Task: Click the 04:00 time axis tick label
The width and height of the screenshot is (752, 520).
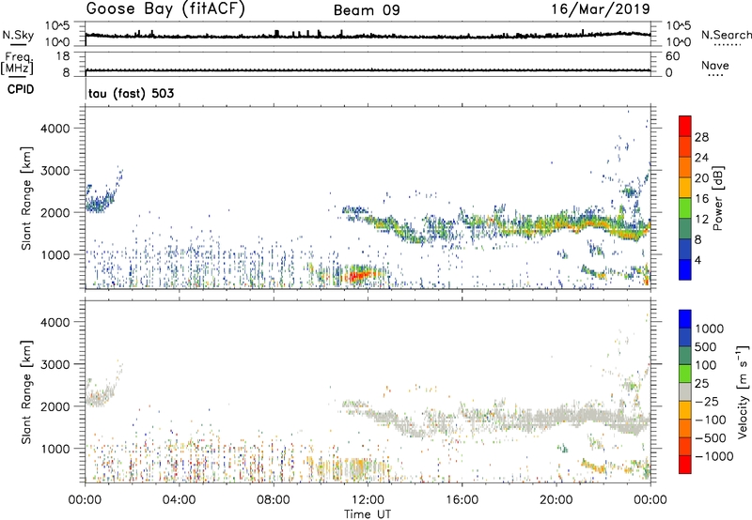Action: [179, 500]
